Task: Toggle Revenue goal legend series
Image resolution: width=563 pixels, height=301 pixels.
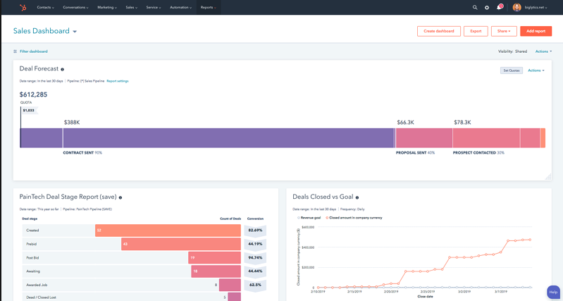Action: click(309, 218)
